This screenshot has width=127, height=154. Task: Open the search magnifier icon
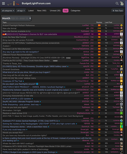[117, 3]
